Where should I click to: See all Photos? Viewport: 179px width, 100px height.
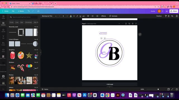[x=36, y=75]
